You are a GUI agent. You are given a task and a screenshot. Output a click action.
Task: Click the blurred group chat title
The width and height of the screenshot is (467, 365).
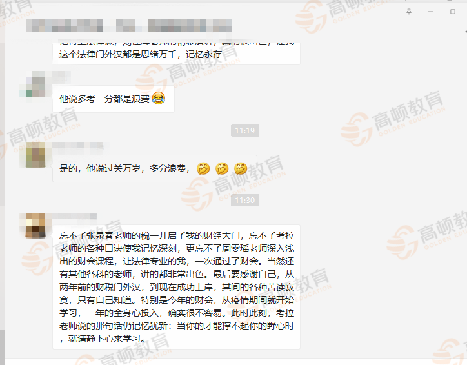pos(129,26)
